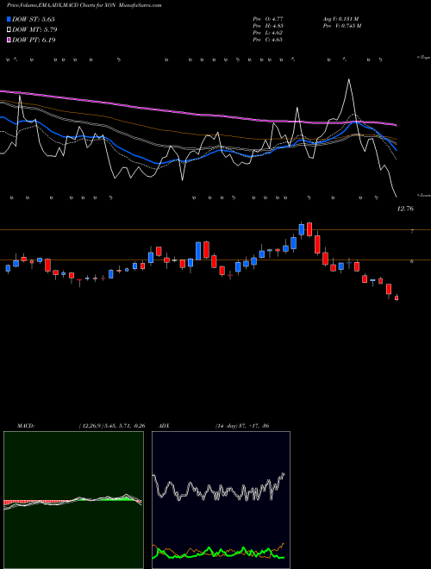
Task: Click the MACD (12,26,9) parameter values
Action: pyautogui.click(x=112, y=426)
